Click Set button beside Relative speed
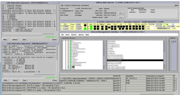Viewport: 180px width, 95px height. coord(121,17)
